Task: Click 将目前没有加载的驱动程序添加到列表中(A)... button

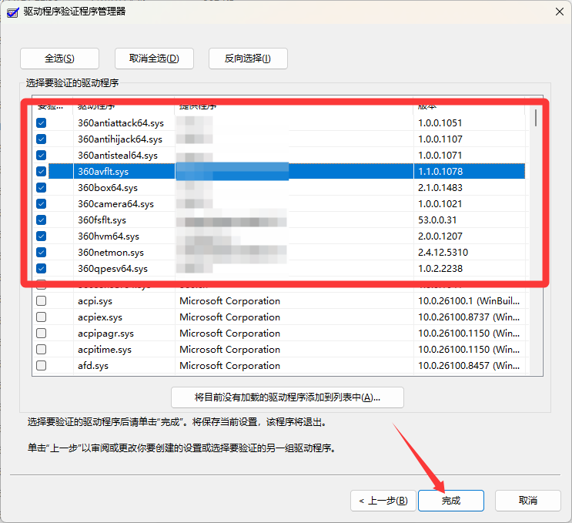Action: [x=287, y=397]
